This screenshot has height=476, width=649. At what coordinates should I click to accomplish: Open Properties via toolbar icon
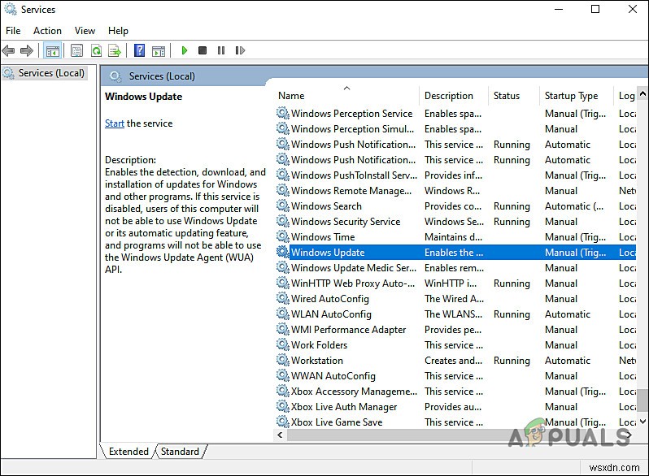coord(77,50)
